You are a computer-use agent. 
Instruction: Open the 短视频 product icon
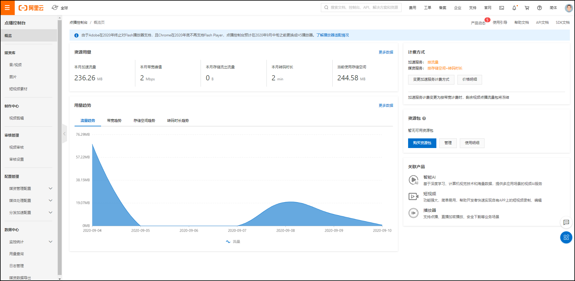click(414, 196)
